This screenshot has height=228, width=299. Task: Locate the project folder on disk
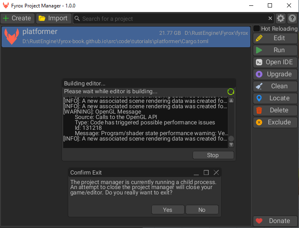click(275, 98)
